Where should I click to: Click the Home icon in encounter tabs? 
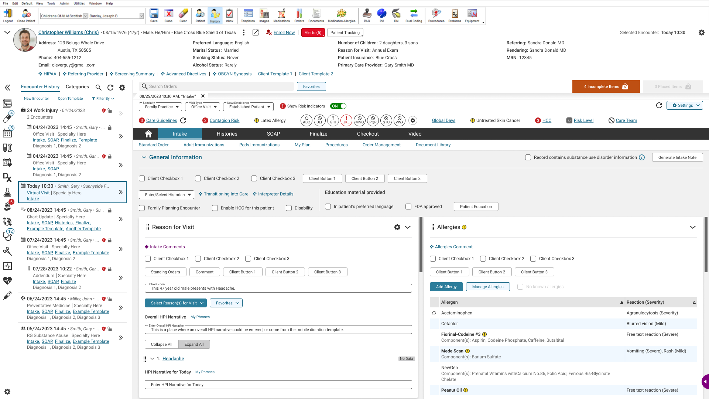(x=148, y=134)
